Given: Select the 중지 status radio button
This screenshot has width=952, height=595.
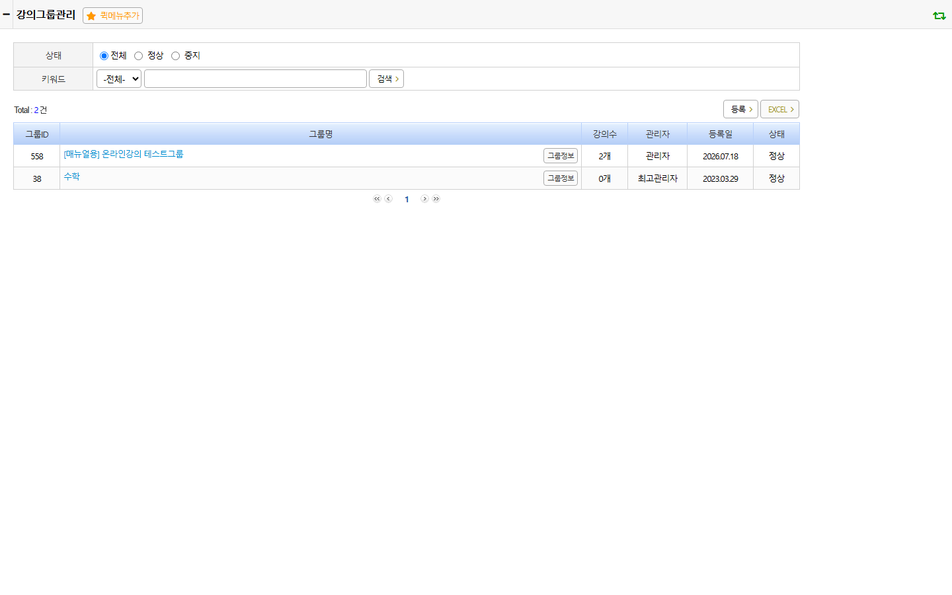Looking at the screenshot, I should 175,56.
